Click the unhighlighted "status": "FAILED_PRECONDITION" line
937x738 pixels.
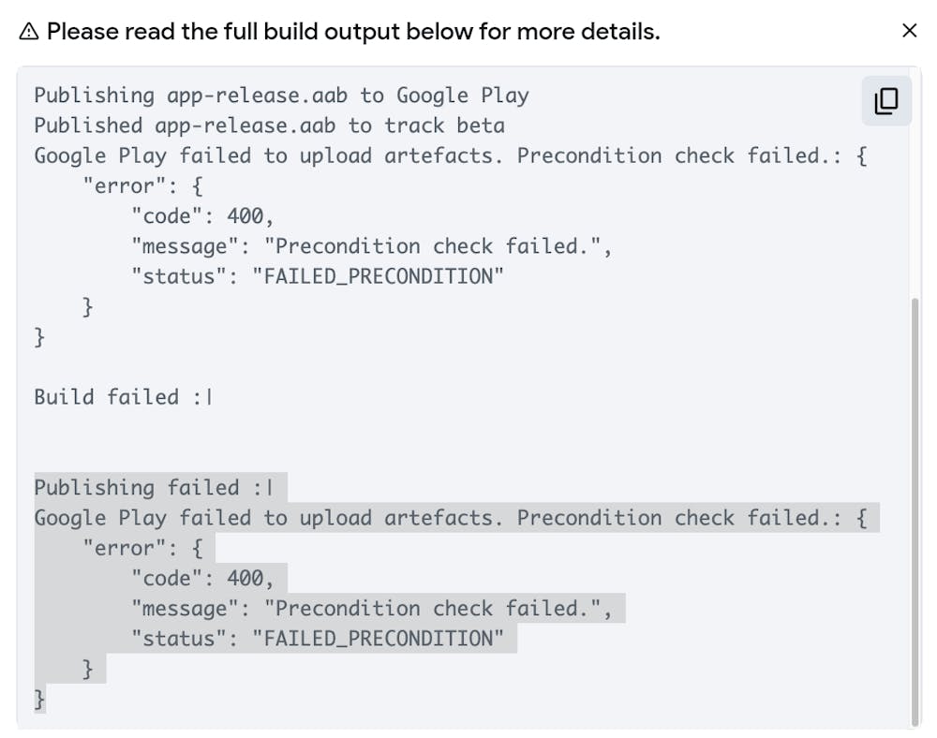318,276
